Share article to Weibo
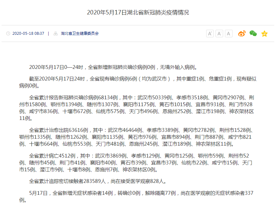277x212 pixels. pyautogui.click(x=242, y=34)
